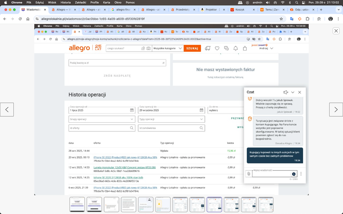Screen dimensions: 343x214
Task: Click the 'Podaj kwotę w zł' amount field
Action: click(x=117, y=63)
